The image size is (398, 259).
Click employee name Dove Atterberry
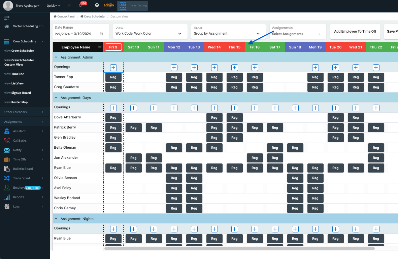pos(68,117)
